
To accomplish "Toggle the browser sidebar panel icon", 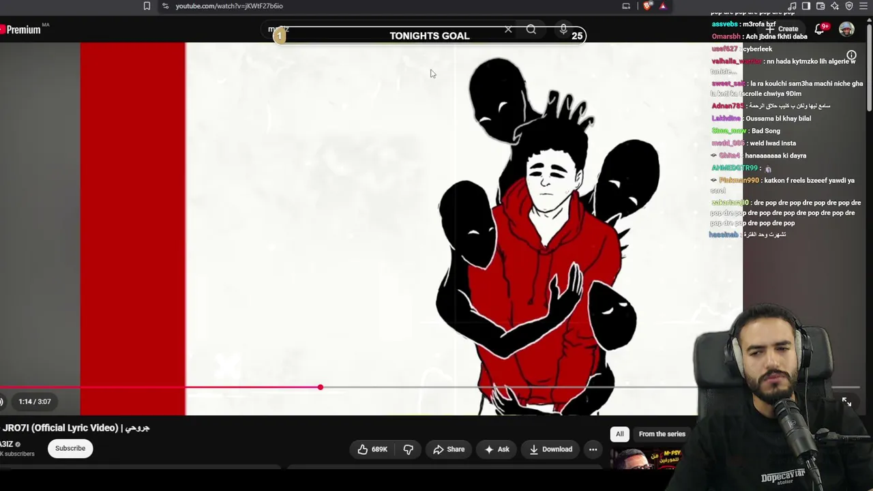I will [x=806, y=6].
